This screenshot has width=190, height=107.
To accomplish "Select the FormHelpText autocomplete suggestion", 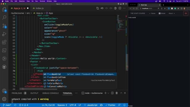I will coord(80,80).
